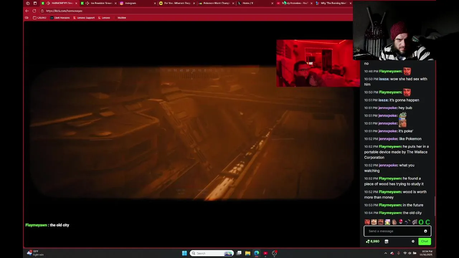Click the red face emote at 10:46 PM
The image size is (459, 258).
(407, 71)
